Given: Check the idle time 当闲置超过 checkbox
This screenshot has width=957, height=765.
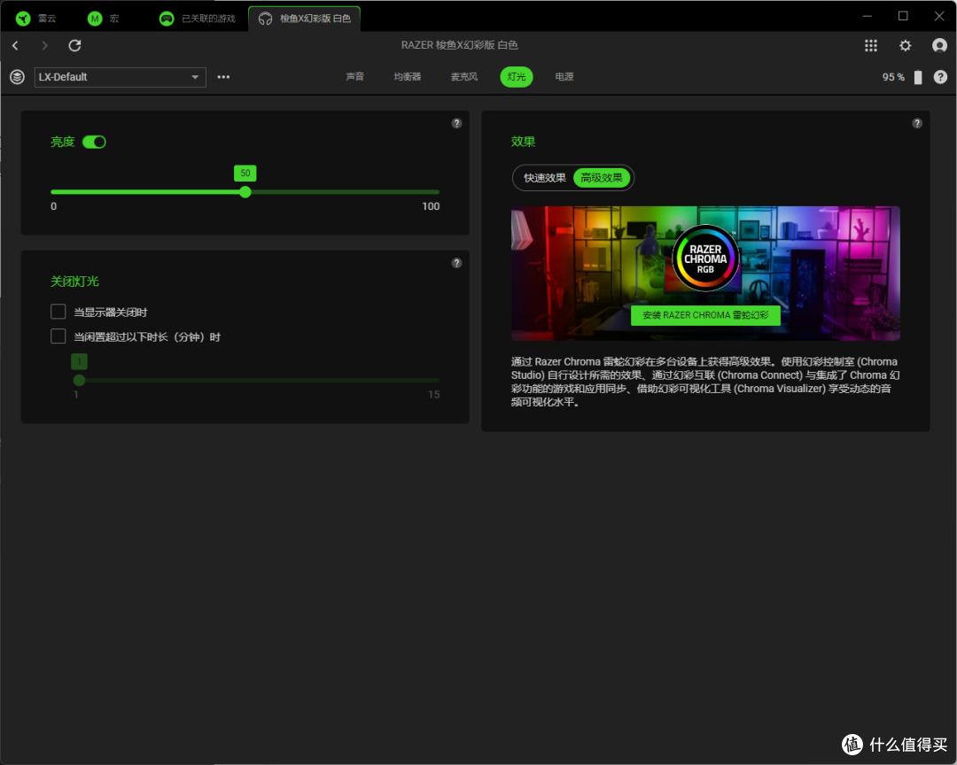Looking at the screenshot, I should pos(58,336).
